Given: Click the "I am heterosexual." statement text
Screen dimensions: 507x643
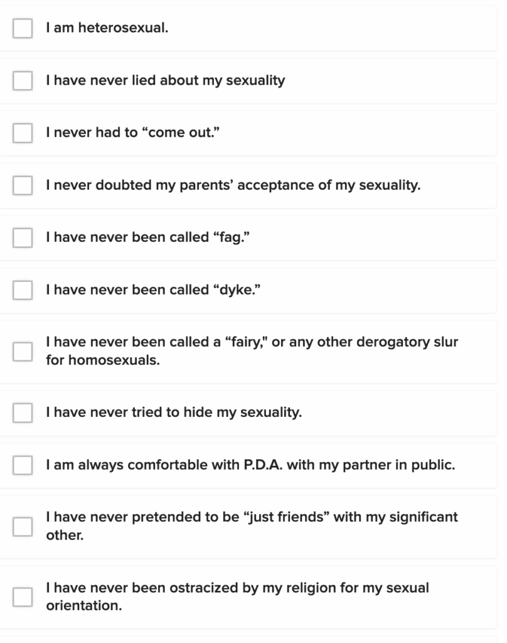Looking at the screenshot, I should pyautogui.click(x=107, y=28).
